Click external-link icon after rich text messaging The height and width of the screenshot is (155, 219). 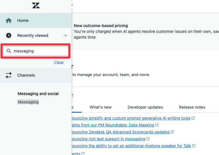(148, 139)
